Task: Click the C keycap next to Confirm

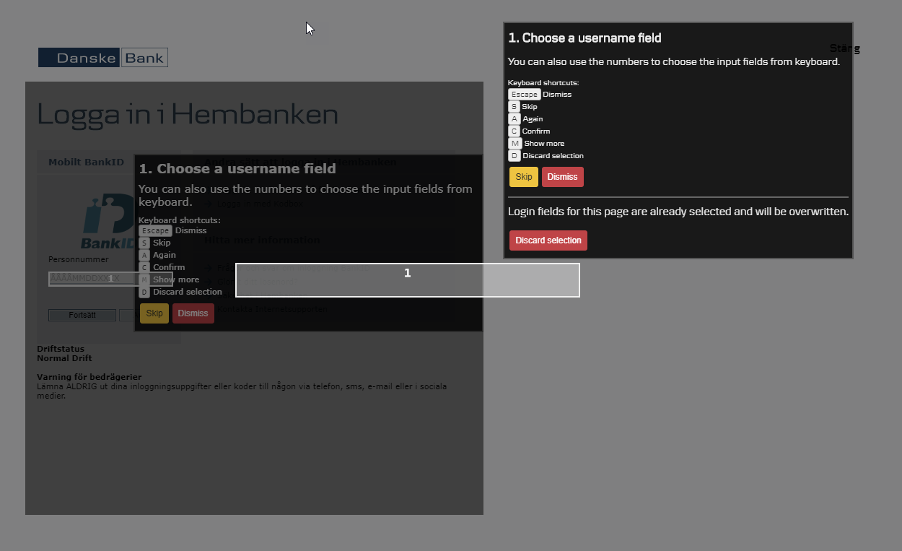Action: [x=512, y=131]
